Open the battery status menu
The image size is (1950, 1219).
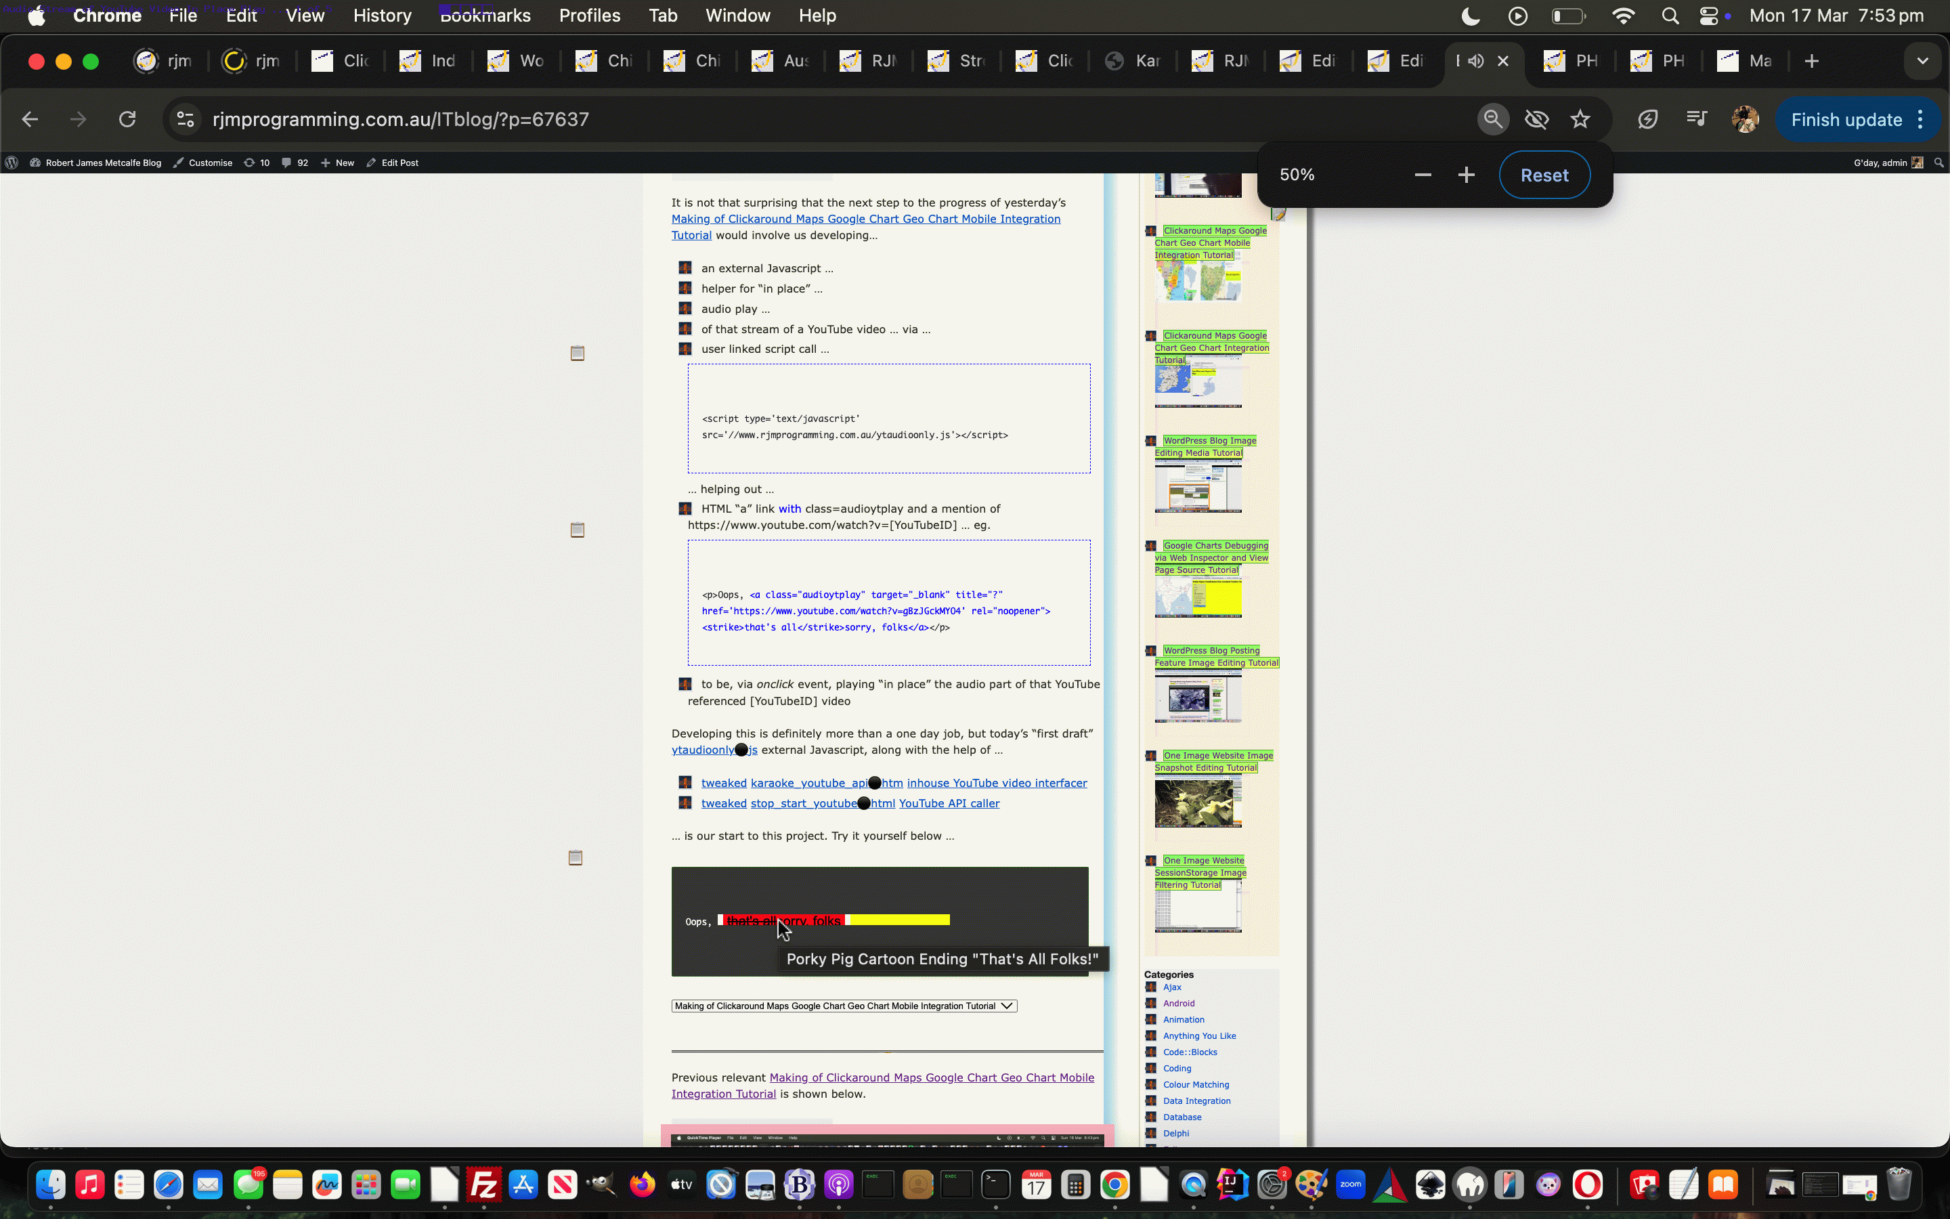pyautogui.click(x=1568, y=16)
